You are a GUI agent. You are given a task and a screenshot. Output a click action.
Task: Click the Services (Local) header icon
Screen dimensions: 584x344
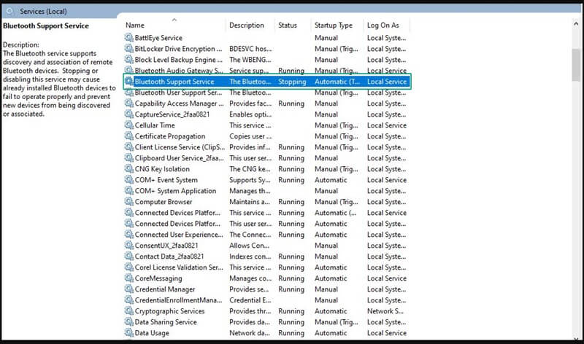point(9,10)
